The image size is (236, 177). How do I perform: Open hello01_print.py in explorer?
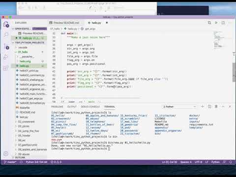[29, 71]
